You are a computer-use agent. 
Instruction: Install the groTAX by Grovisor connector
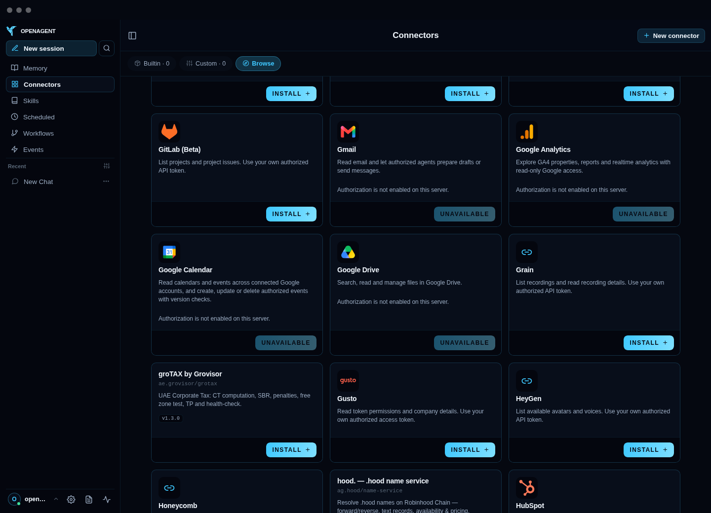coord(291,450)
